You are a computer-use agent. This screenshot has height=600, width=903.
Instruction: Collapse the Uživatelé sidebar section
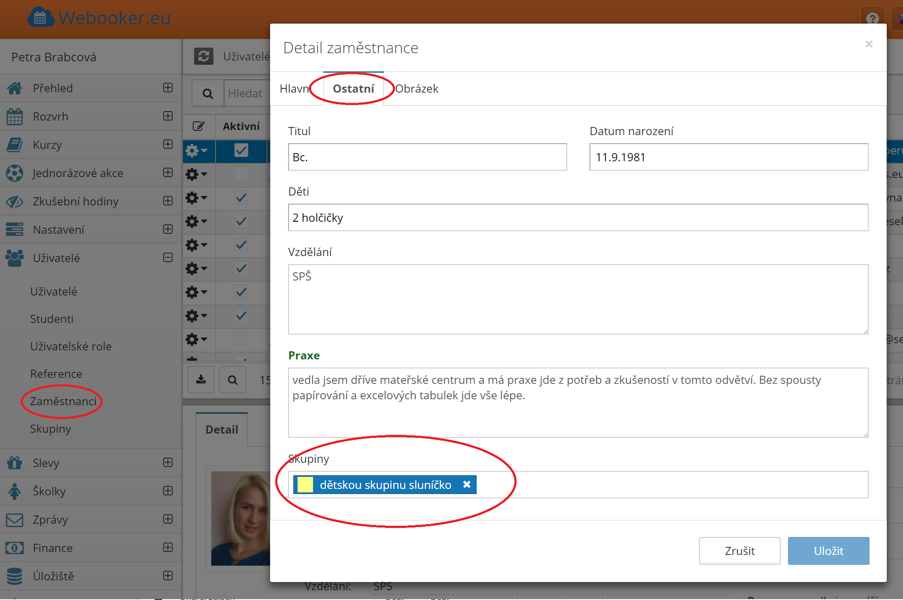[168, 258]
